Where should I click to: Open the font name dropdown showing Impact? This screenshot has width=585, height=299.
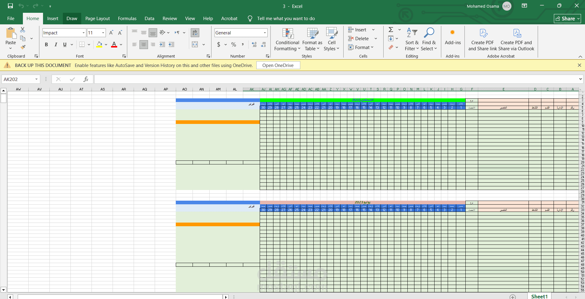83,33
